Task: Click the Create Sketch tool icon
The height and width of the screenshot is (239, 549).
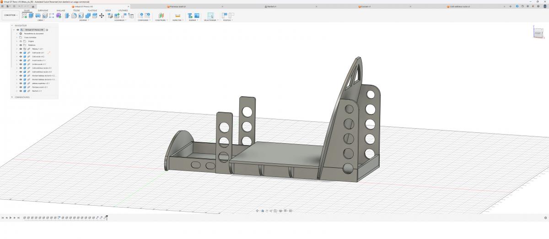Action: [25, 16]
